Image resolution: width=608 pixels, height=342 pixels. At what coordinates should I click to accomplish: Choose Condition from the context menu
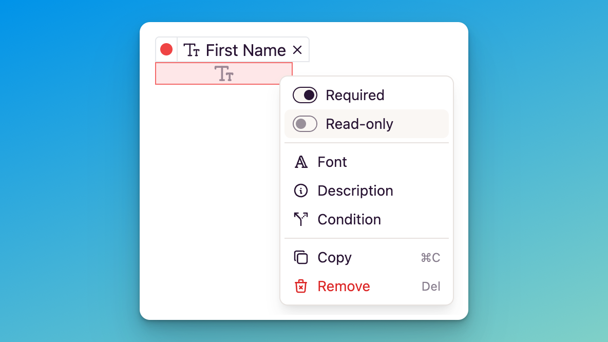pos(349,219)
